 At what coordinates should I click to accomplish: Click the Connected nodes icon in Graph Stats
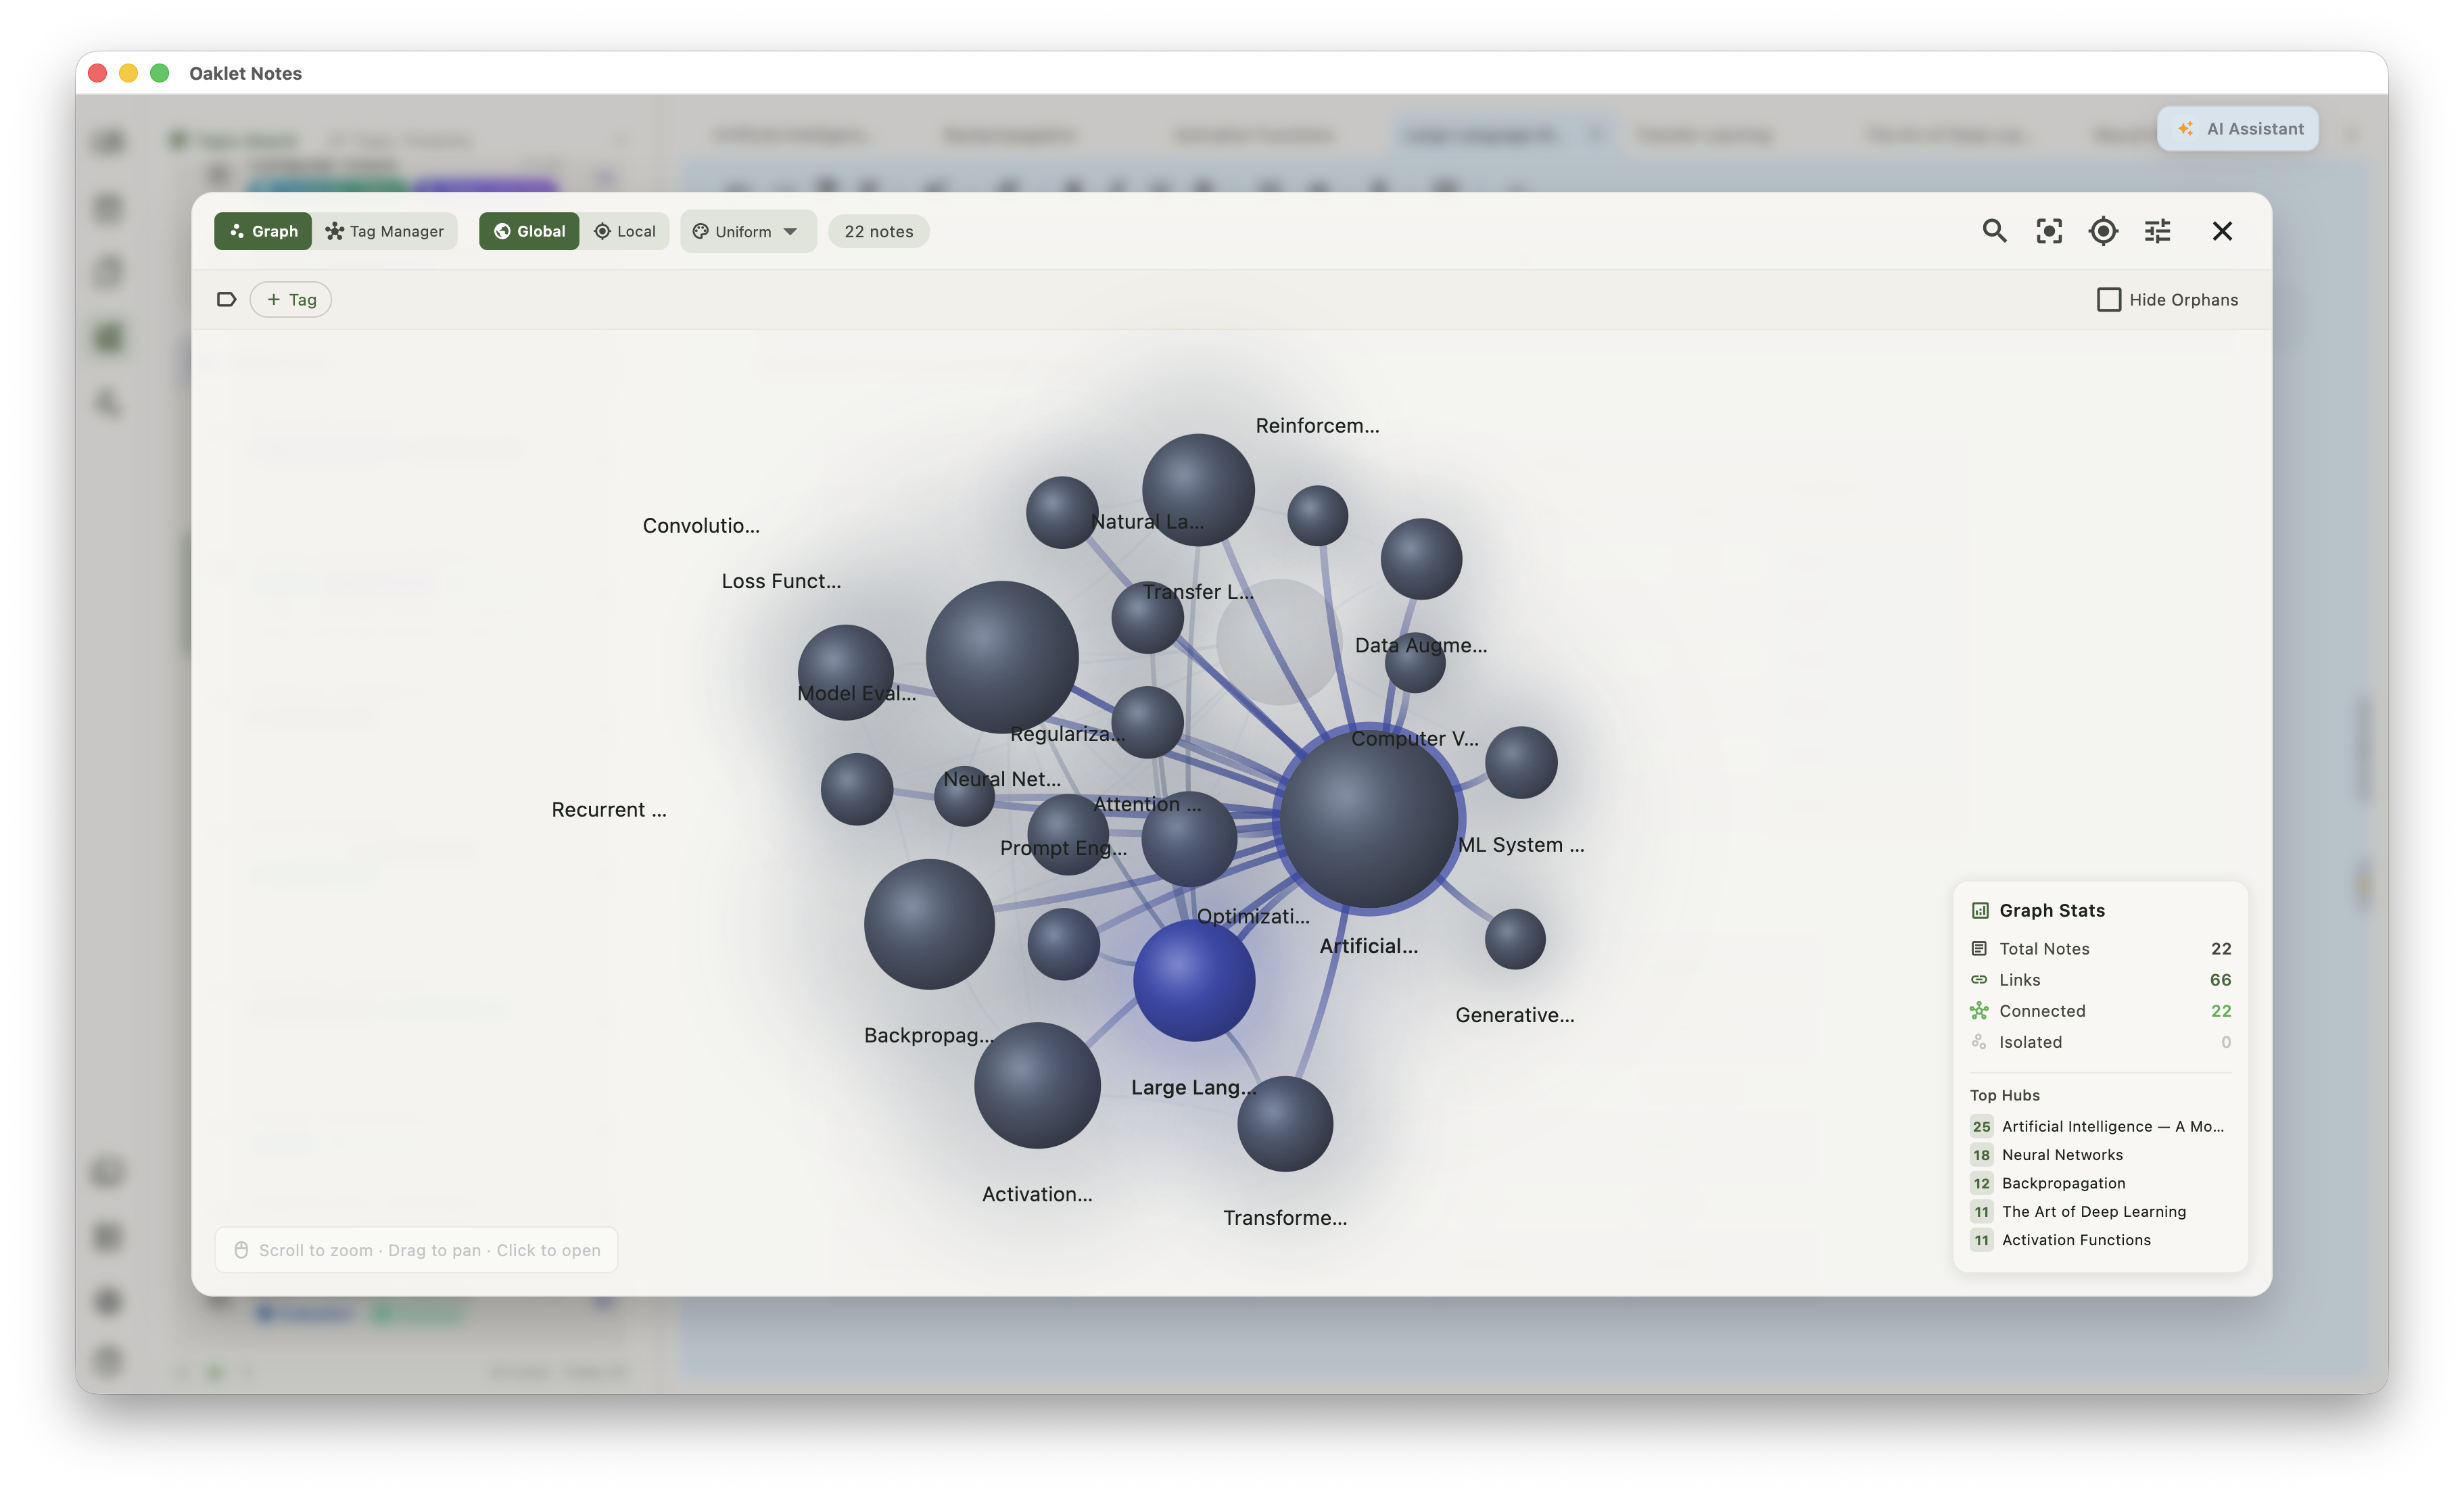[x=1980, y=1011]
